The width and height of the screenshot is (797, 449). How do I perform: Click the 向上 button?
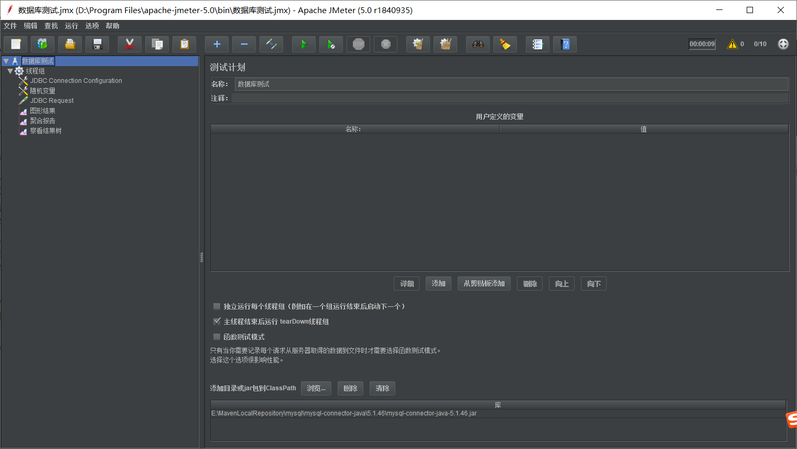click(562, 284)
